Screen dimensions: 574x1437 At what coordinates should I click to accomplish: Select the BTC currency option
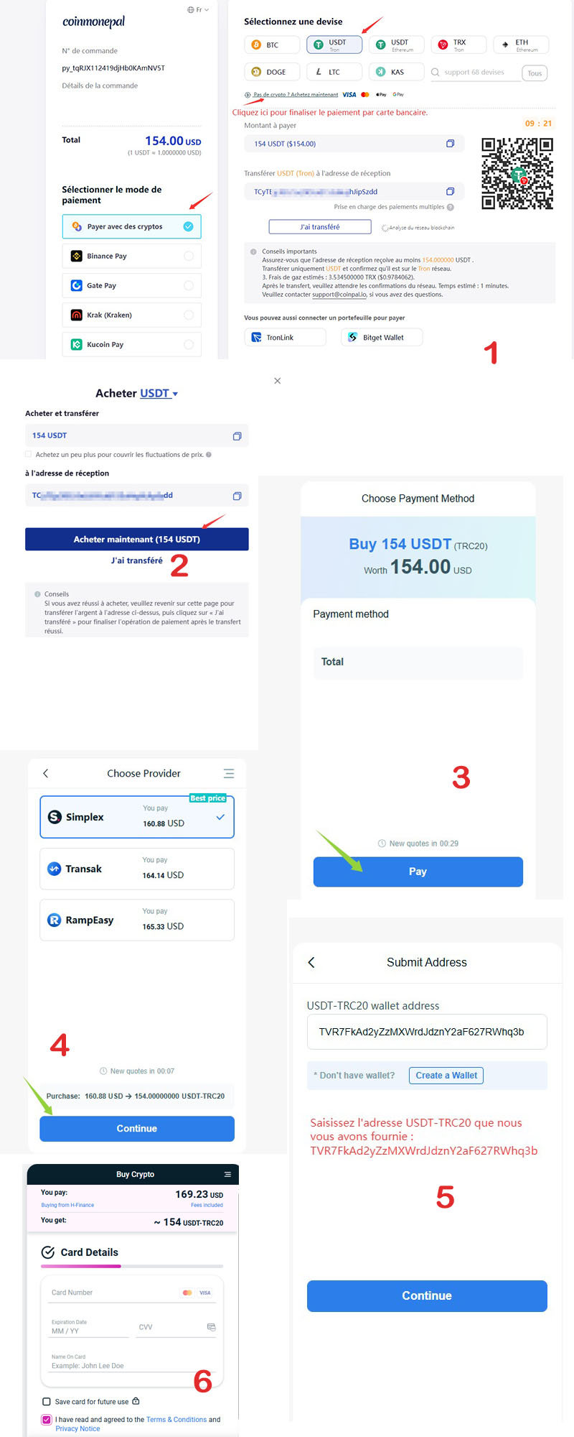coord(271,44)
